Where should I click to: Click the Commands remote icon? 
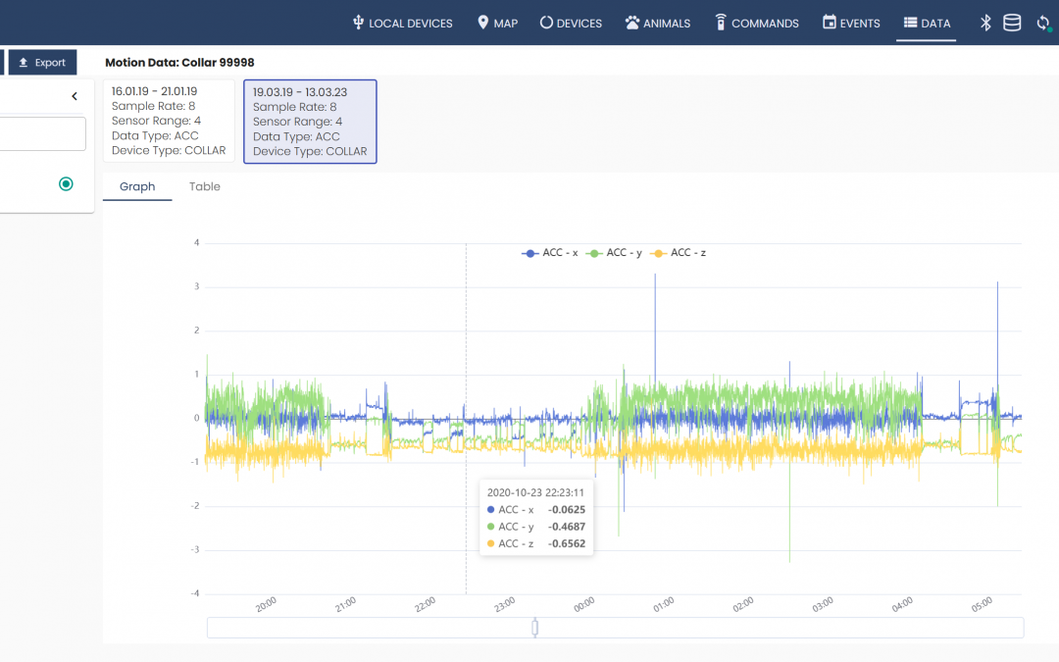pyautogui.click(x=721, y=23)
